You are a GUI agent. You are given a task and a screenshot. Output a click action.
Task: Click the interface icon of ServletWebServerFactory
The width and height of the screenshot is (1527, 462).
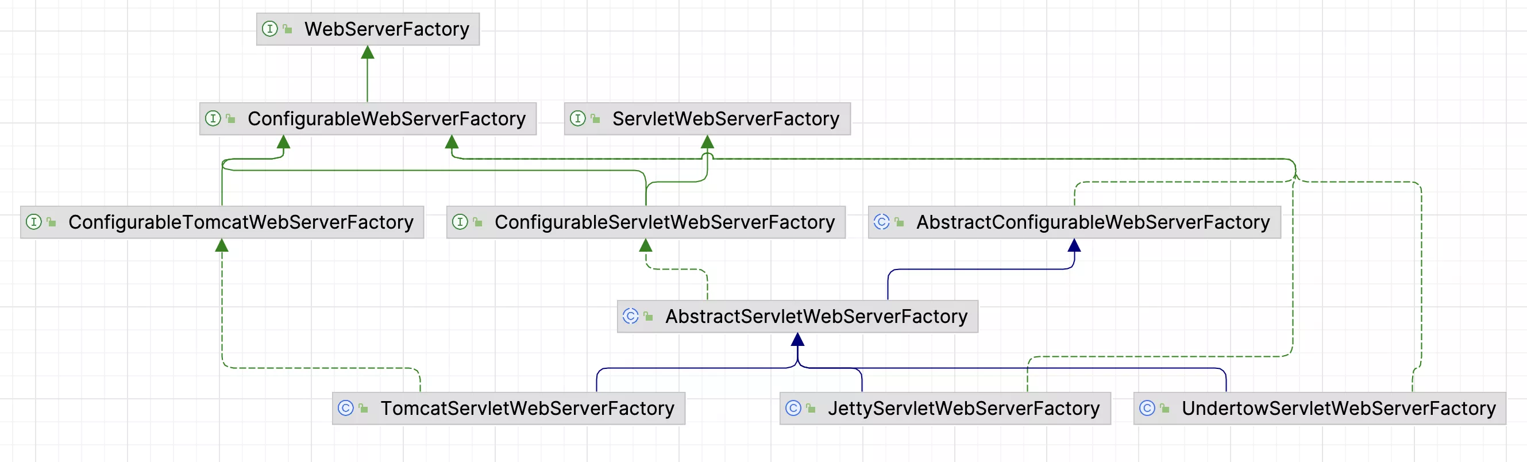pos(577,118)
